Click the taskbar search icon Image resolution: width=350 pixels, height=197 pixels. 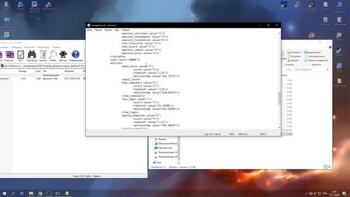pos(13,193)
